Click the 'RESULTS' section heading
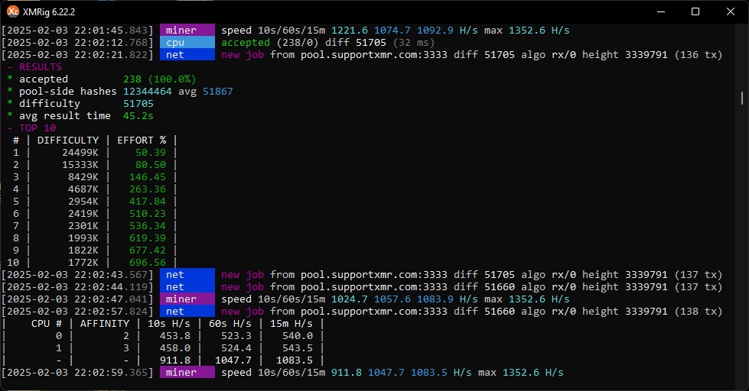This screenshot has height=391, width=749. tap(40, 66)
